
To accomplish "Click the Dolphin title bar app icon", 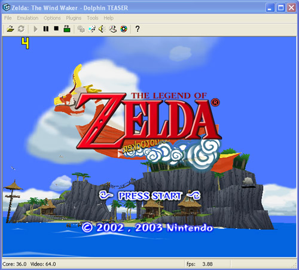I will [x=7, y=8].
